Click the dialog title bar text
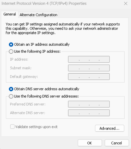 (x=44, y=3)
